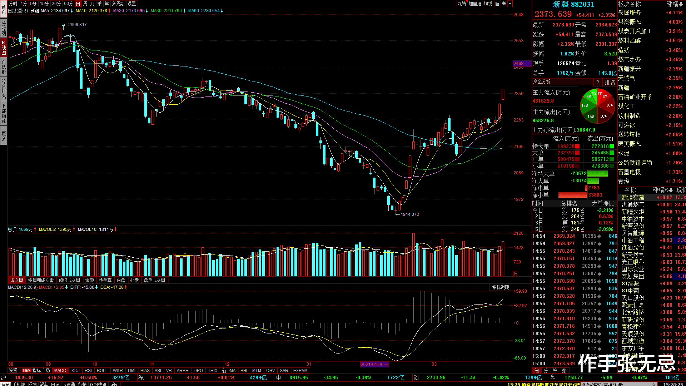Switch to the 换手率 volume sub-tab

tap(105, 281)
